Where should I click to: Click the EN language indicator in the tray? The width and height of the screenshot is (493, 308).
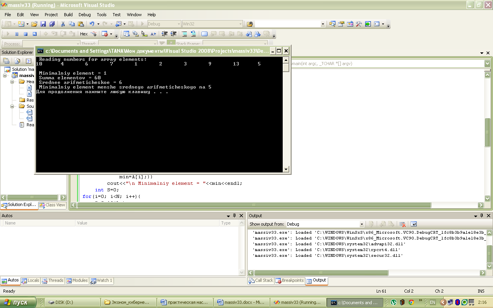433,303
